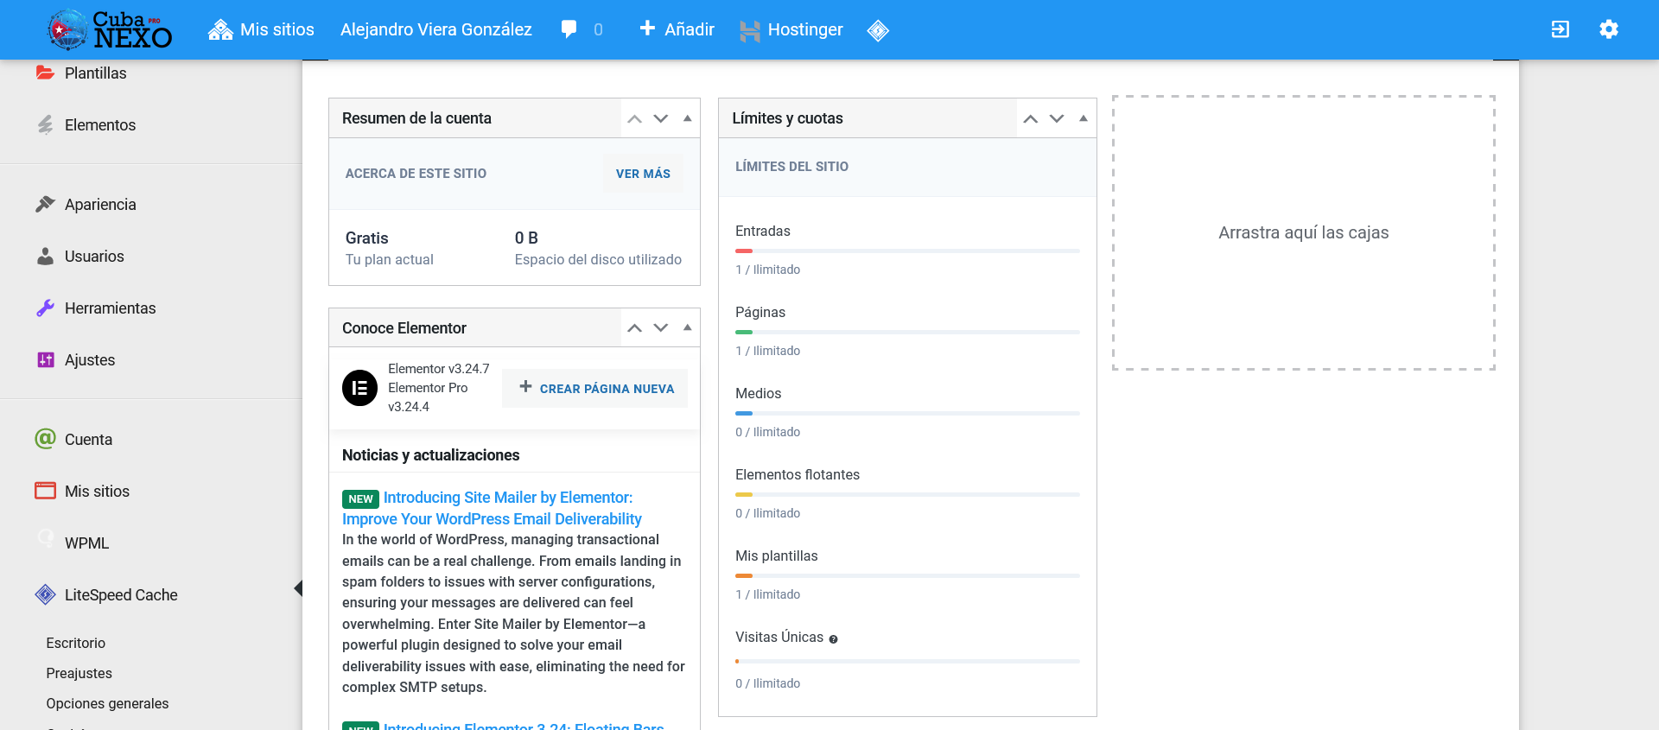Collapse the Resumen de la cuenta panel
The image size is (1659, 730).
point(688,118)
